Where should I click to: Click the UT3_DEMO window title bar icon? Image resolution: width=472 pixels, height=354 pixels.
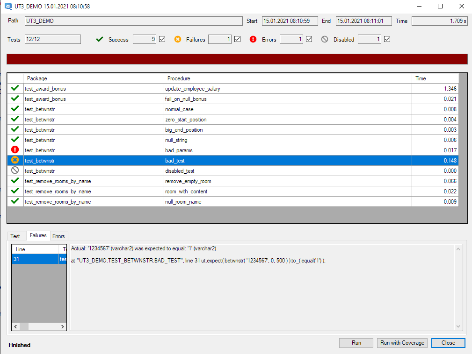8,6
